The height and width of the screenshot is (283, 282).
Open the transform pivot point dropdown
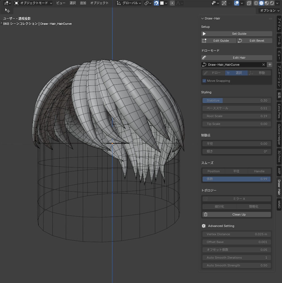(x=148, y=3)
